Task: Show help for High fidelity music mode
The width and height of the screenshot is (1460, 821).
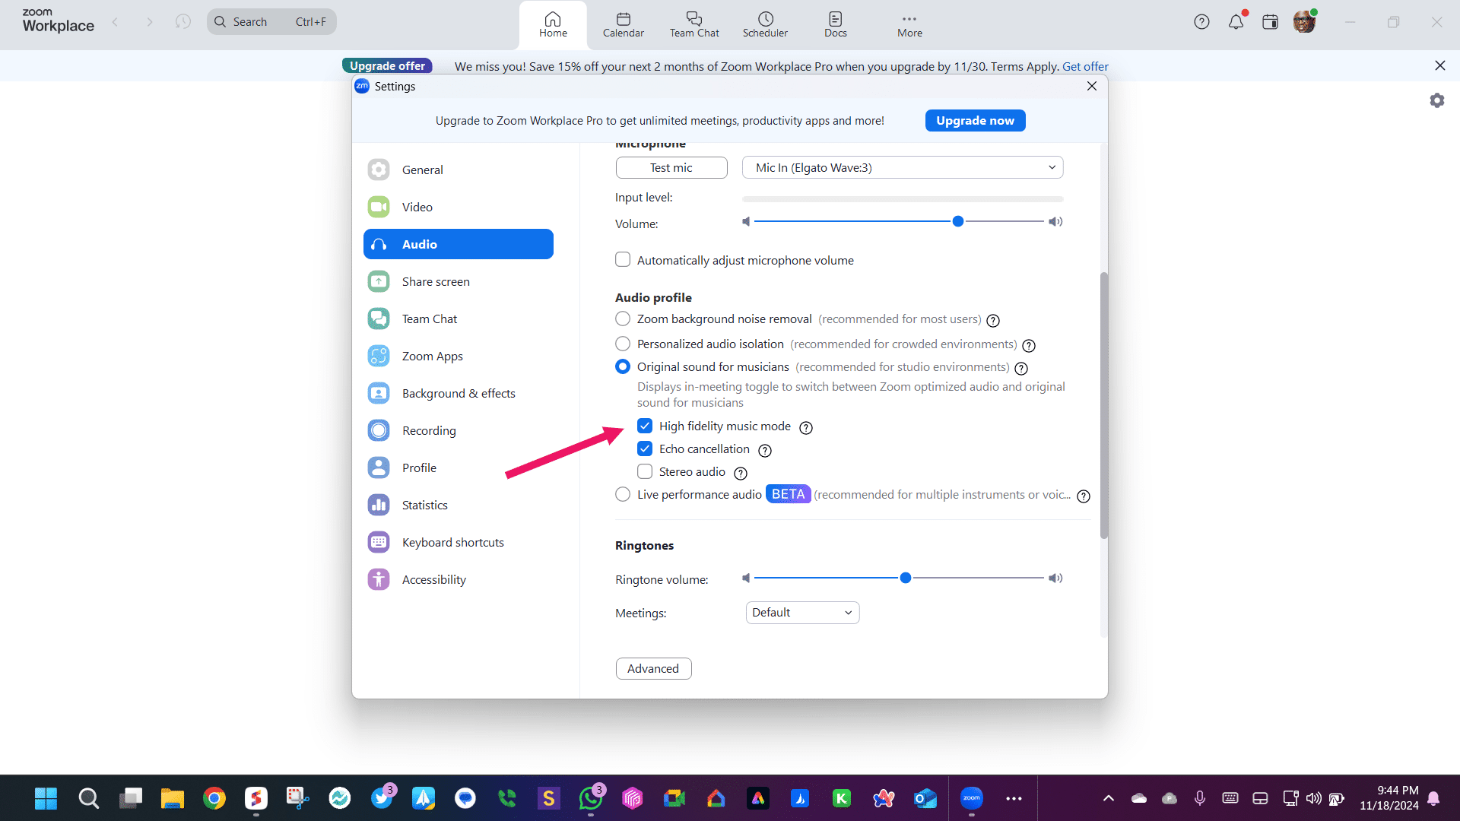Action: tap(806, 427)
